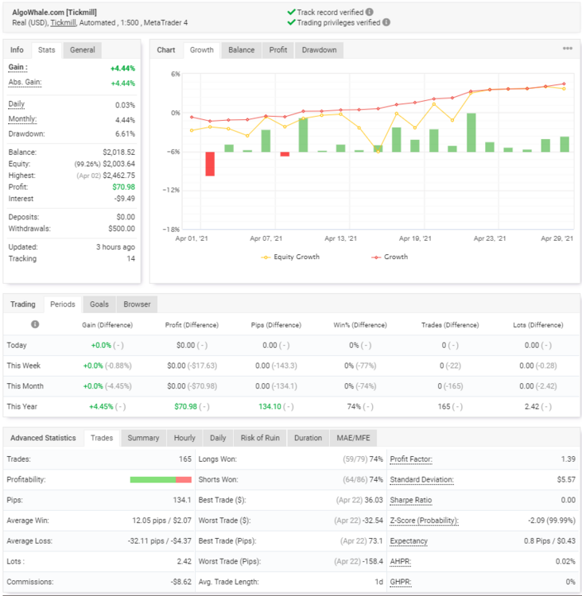Image resolution: width=582 pixels, height=596 pixels.
Task: Click the Gain (Difference) column header
Action: click(x=107, y=325)
